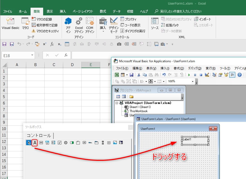The height and width of the screenshot is (179, 246).
Task: Click コードの表示 in the ribbon
Action: tap(130, 25)
